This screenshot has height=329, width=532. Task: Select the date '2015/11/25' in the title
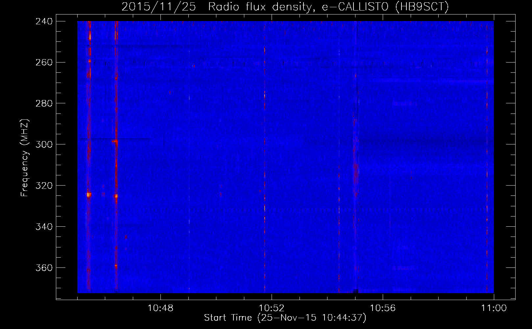pos(158,7)
